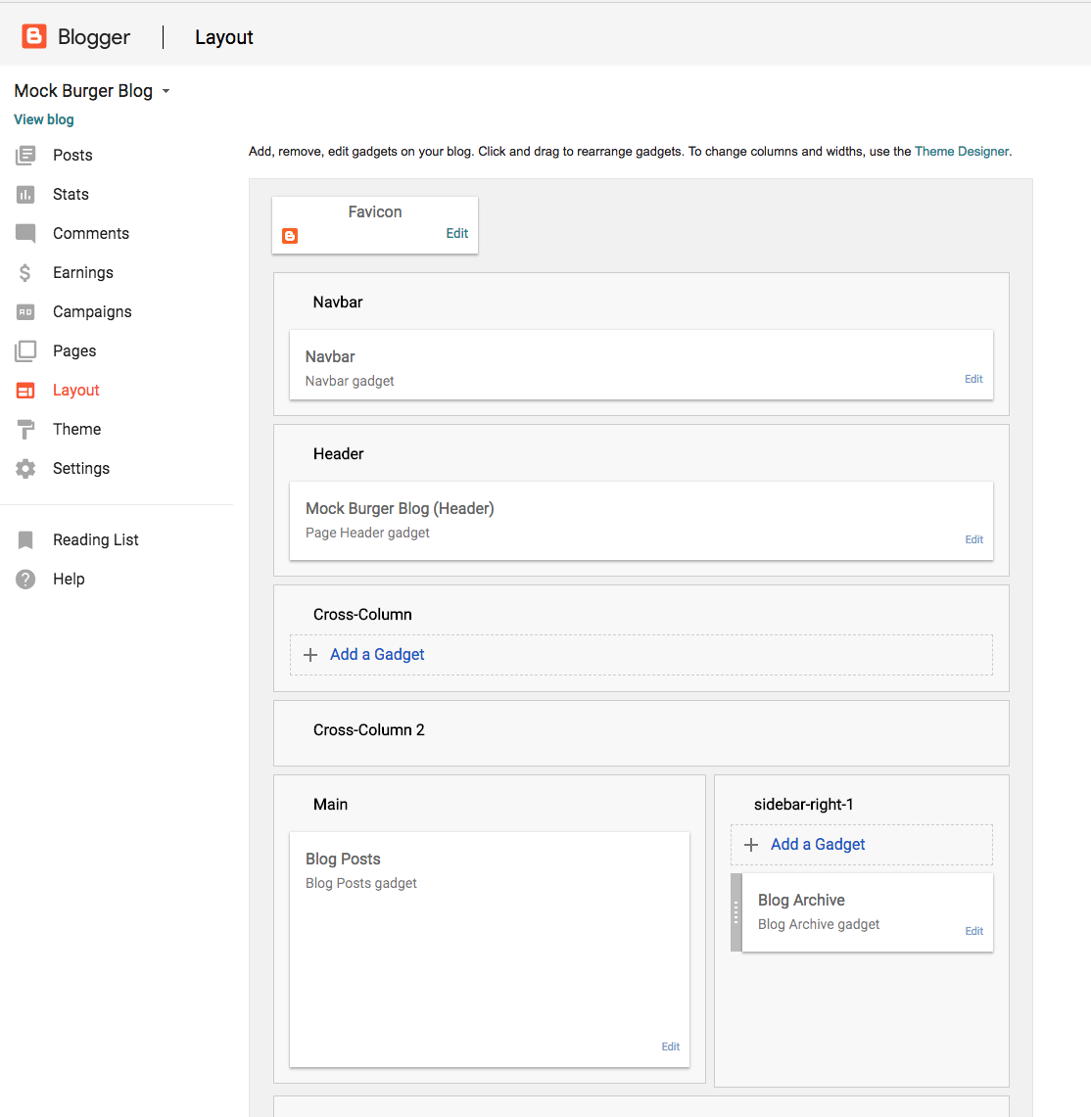This screenshot has height=1117, width=1091.
Task: Add a Gadget to Cross-Column section
Action: pyautogui.click(x=377, y=654)
